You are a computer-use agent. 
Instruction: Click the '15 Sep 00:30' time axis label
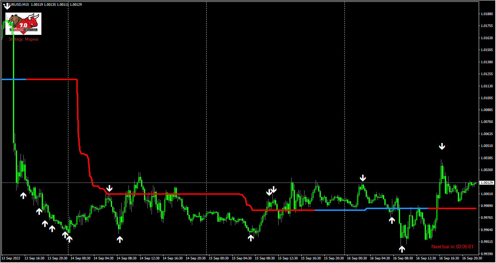(219, 258)
